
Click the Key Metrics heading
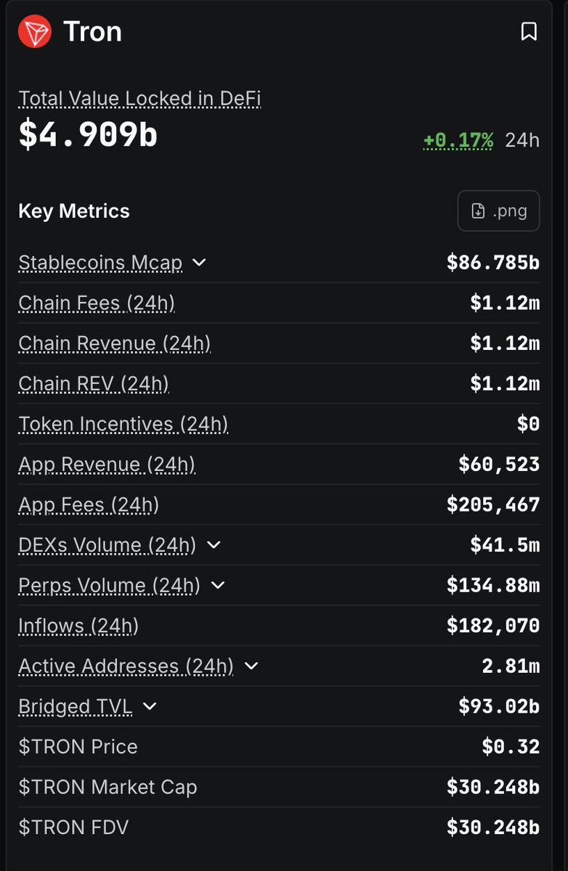pos(74,211)
